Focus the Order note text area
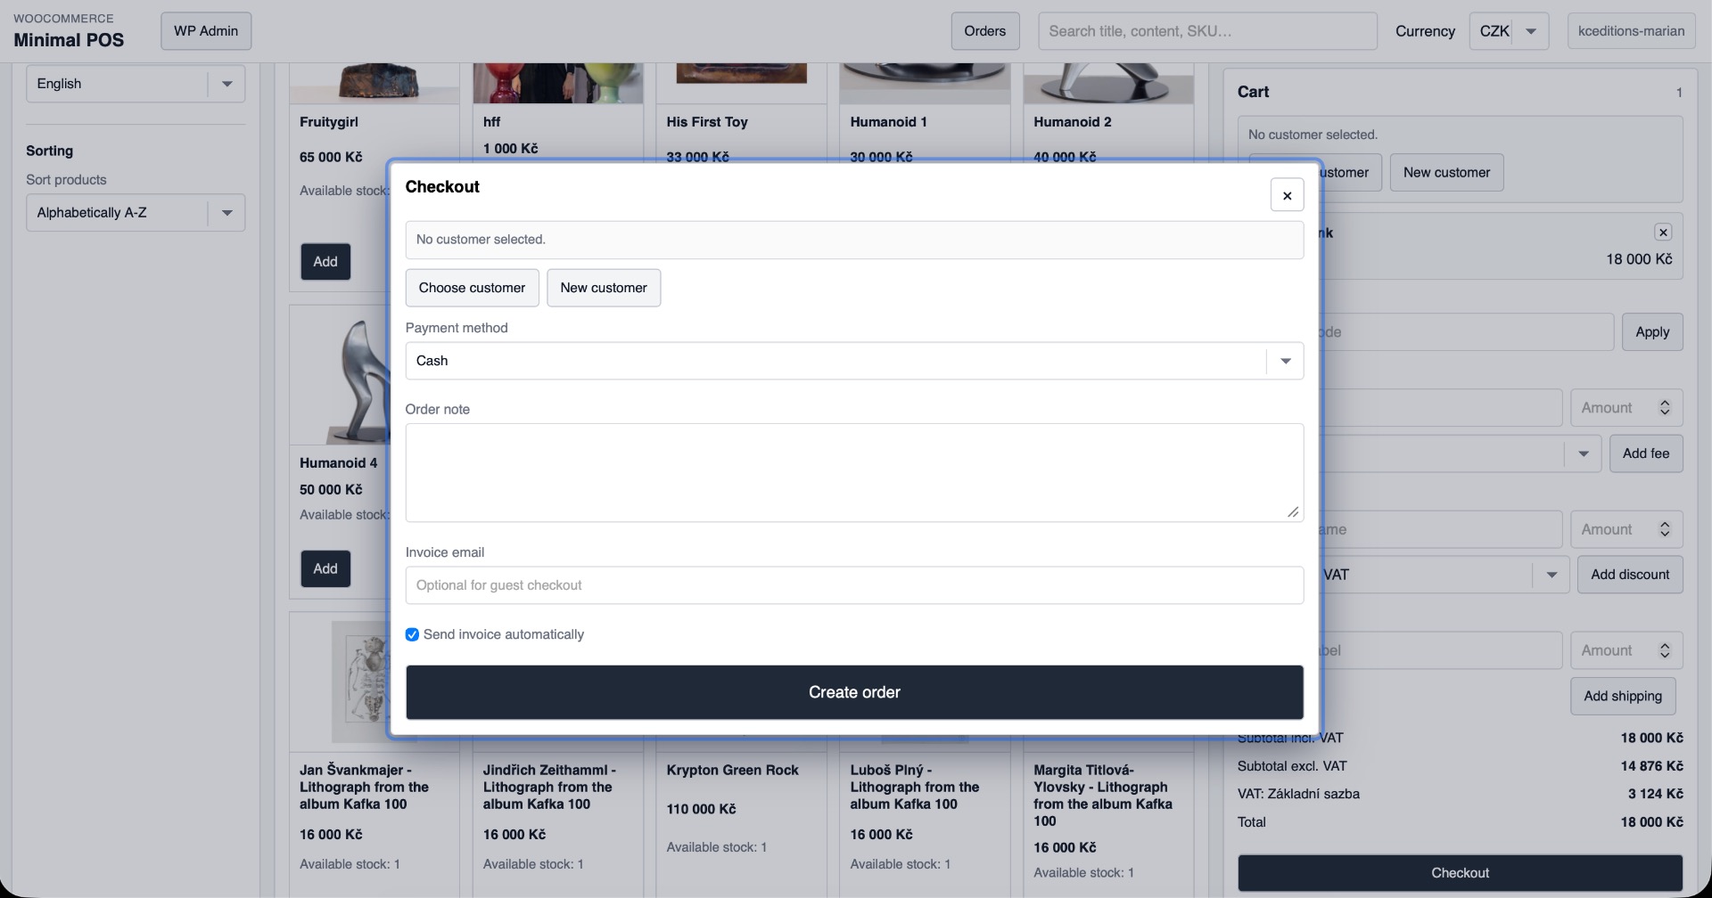Image resolution: width=1712 pixels, height=898 pixels. [x=854, y=473]
